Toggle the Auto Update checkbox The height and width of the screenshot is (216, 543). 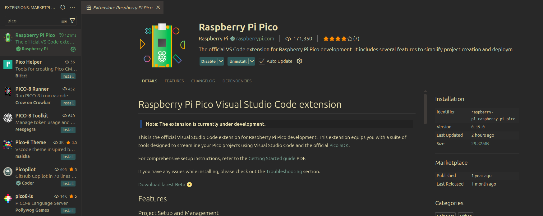coord(262,61)
